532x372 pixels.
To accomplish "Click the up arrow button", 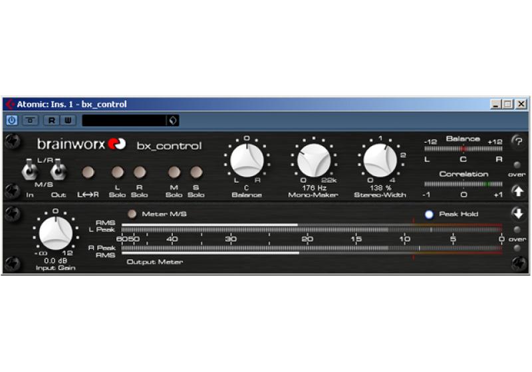I will coord(519,191).
